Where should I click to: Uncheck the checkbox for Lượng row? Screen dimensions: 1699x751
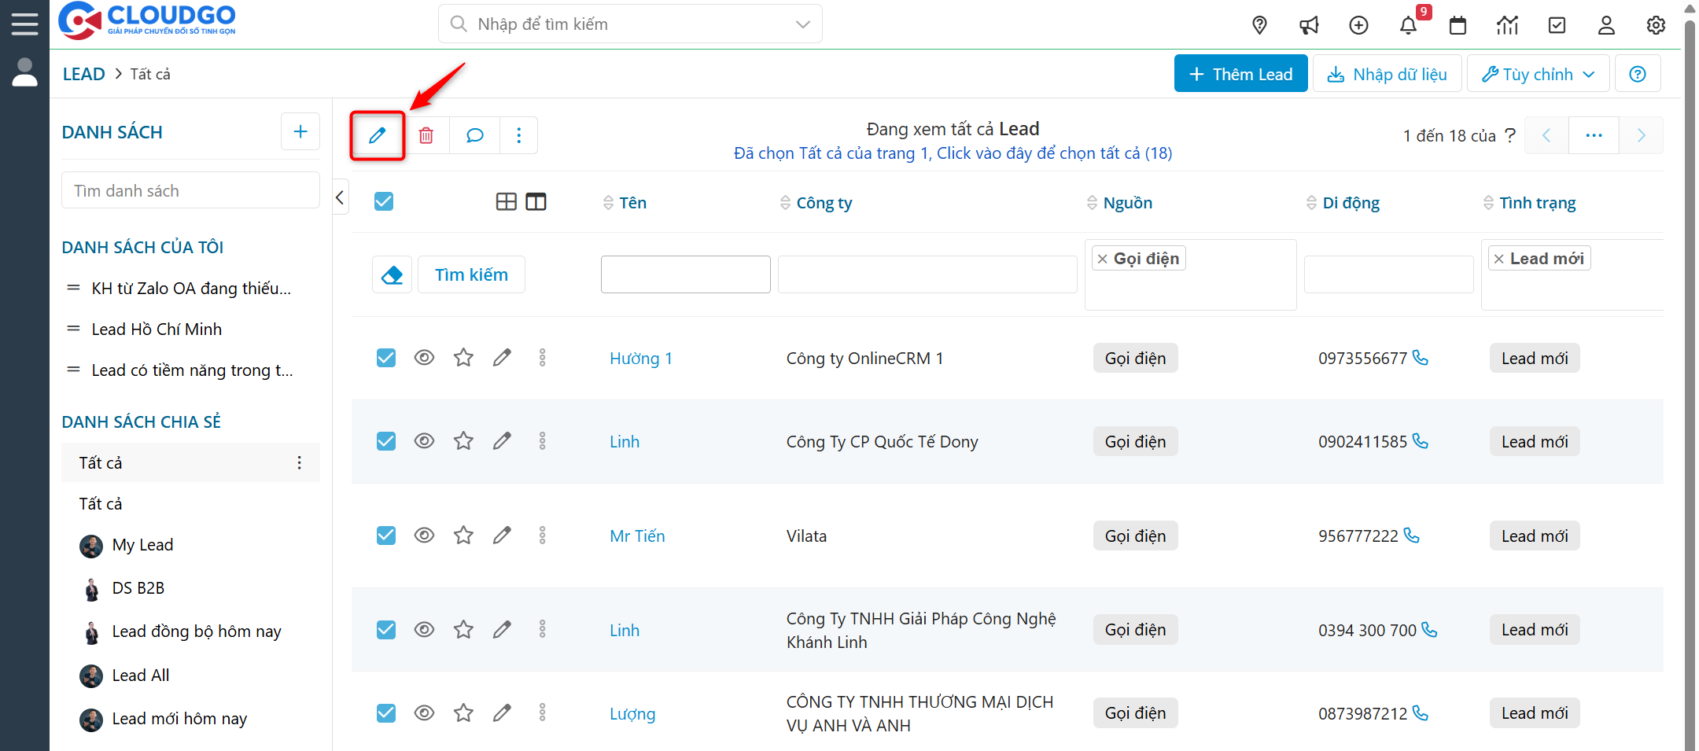click(386, 713)
